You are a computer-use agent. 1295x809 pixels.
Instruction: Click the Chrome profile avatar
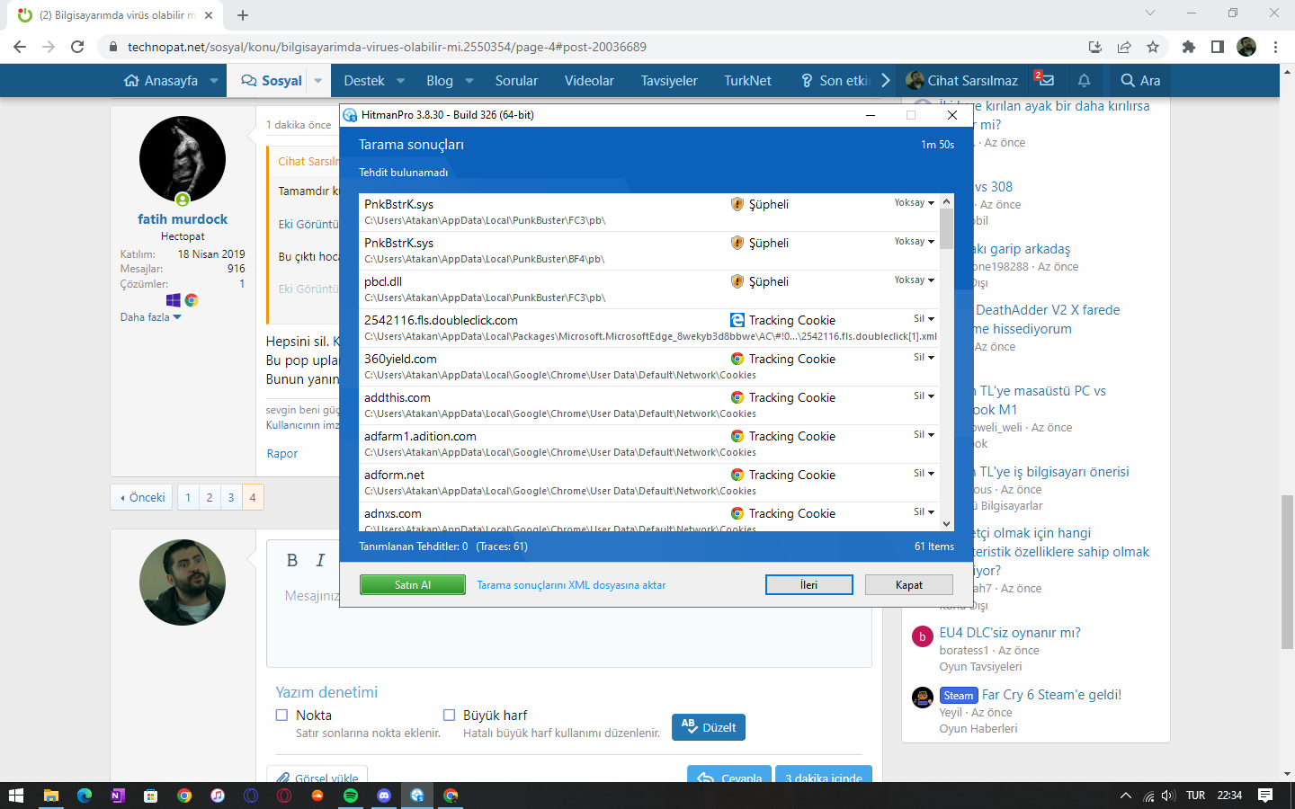pyautogui.click(x=1246, y=47)
